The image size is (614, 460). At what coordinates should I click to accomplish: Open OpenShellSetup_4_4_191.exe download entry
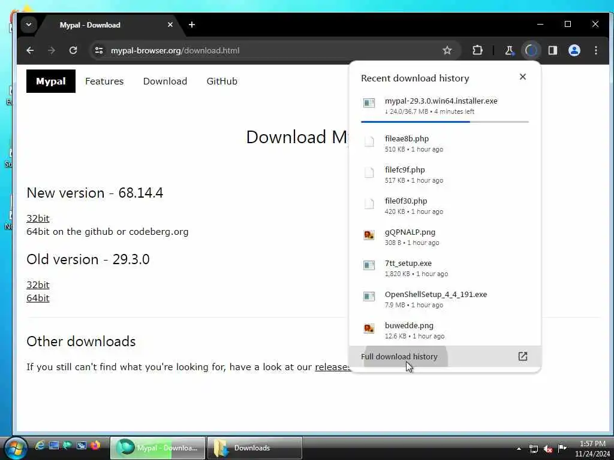[x=444, y=299]
